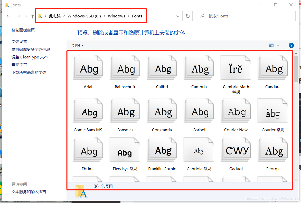Open 查找字符 link
The height and width of the screenshot is (203, 301).
click(19, 65)
